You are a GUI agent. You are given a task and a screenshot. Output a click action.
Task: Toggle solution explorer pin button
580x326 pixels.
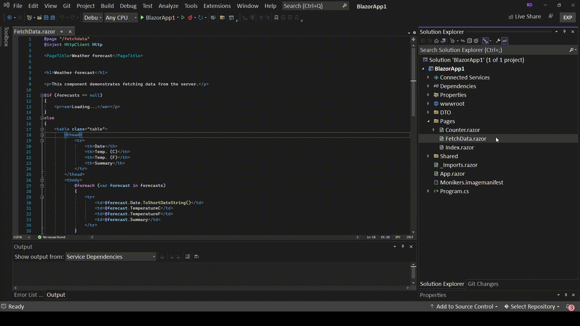(x=565, y=31)
